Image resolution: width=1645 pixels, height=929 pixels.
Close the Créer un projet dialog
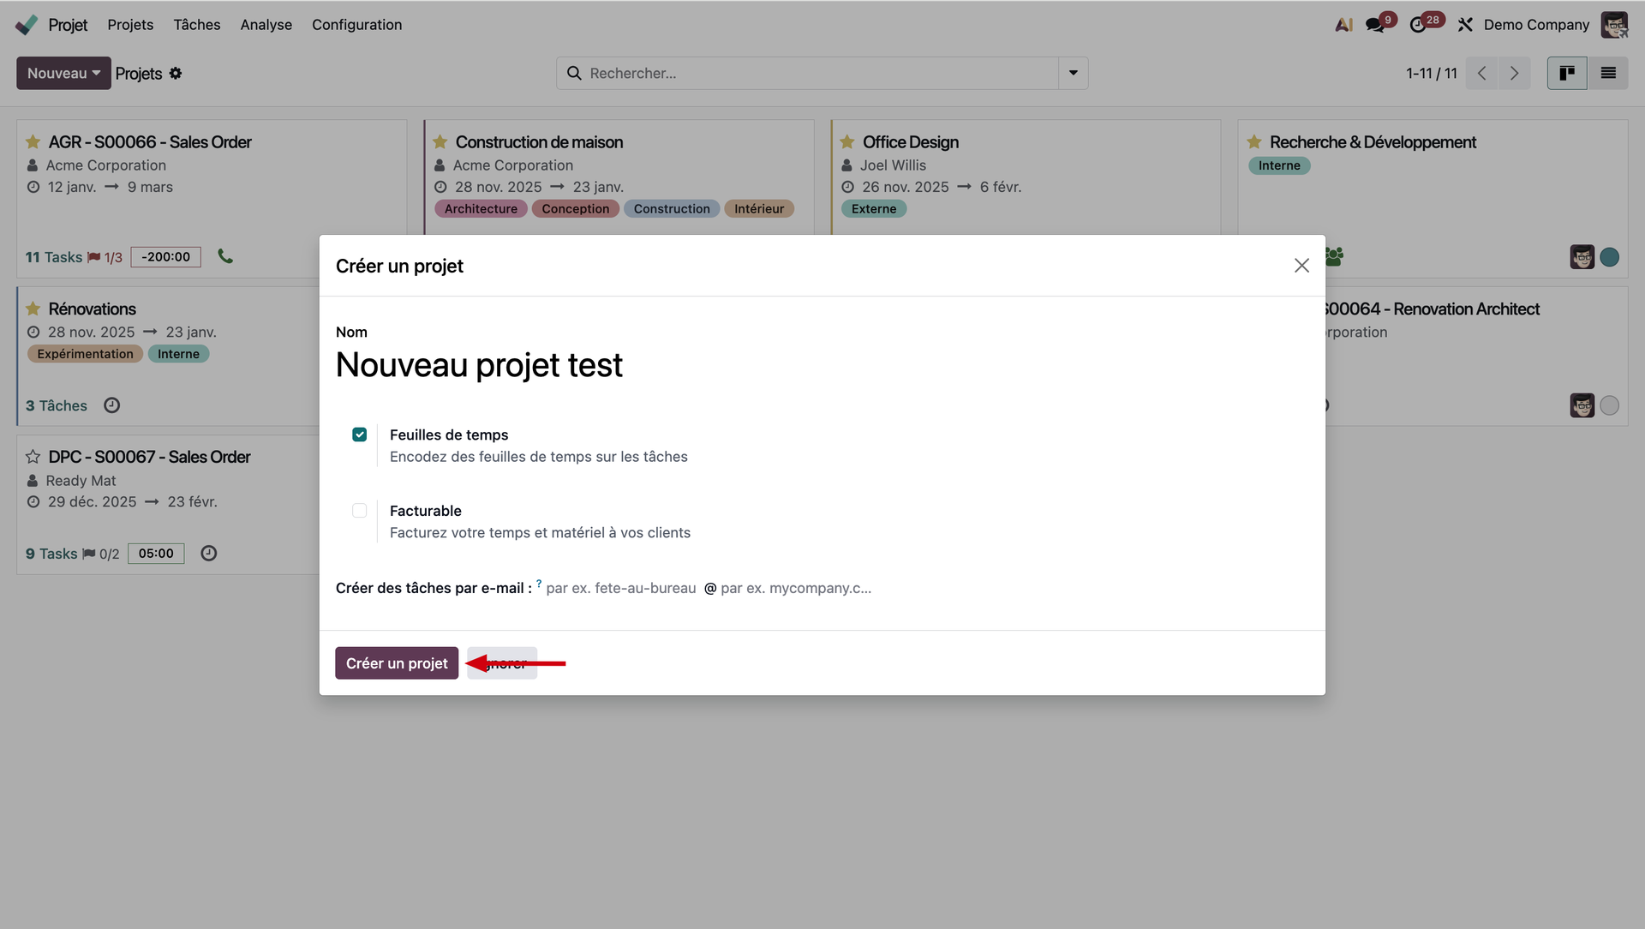pyautogui.click(x=1301, y=266)
